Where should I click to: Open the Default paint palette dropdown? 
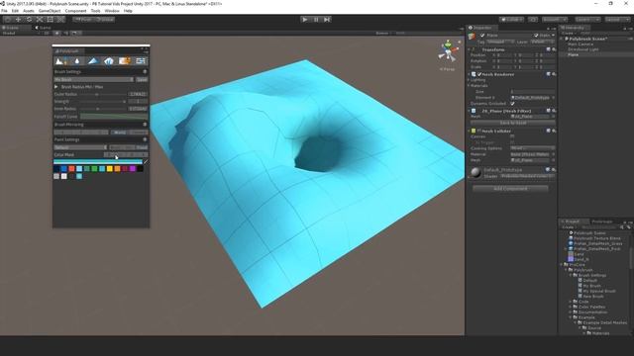(x=80, y=147)
